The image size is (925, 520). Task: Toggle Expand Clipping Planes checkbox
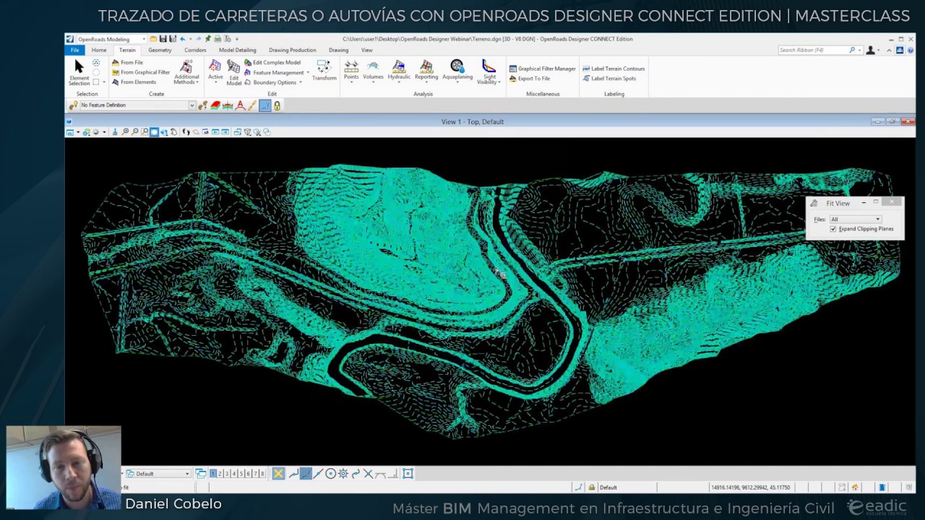pyautogui.click(x=833, y=229)
